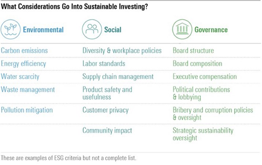Viewport: 262px width, 165px height.
Task: Select Labor standards in Social column
Action: coord(104,64)
